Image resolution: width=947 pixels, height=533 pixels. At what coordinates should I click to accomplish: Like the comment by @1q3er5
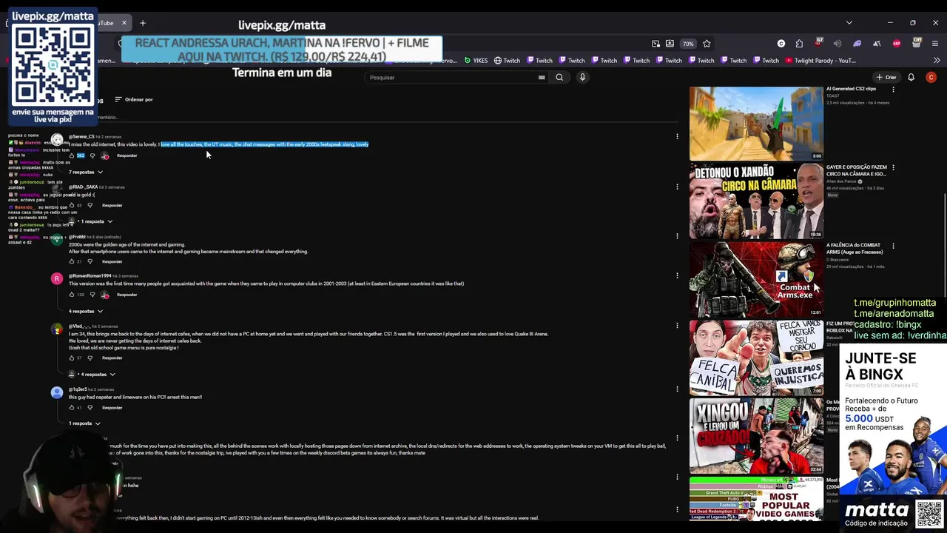pos(72,407)
